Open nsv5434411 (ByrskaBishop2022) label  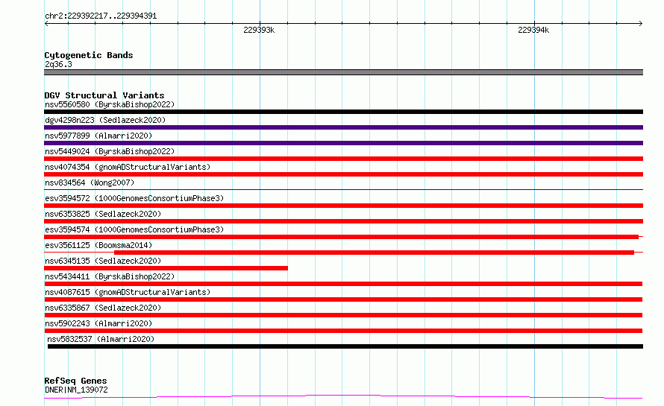coord(110,276)
